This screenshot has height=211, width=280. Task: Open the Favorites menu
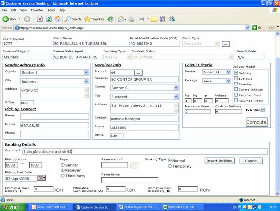37,10
